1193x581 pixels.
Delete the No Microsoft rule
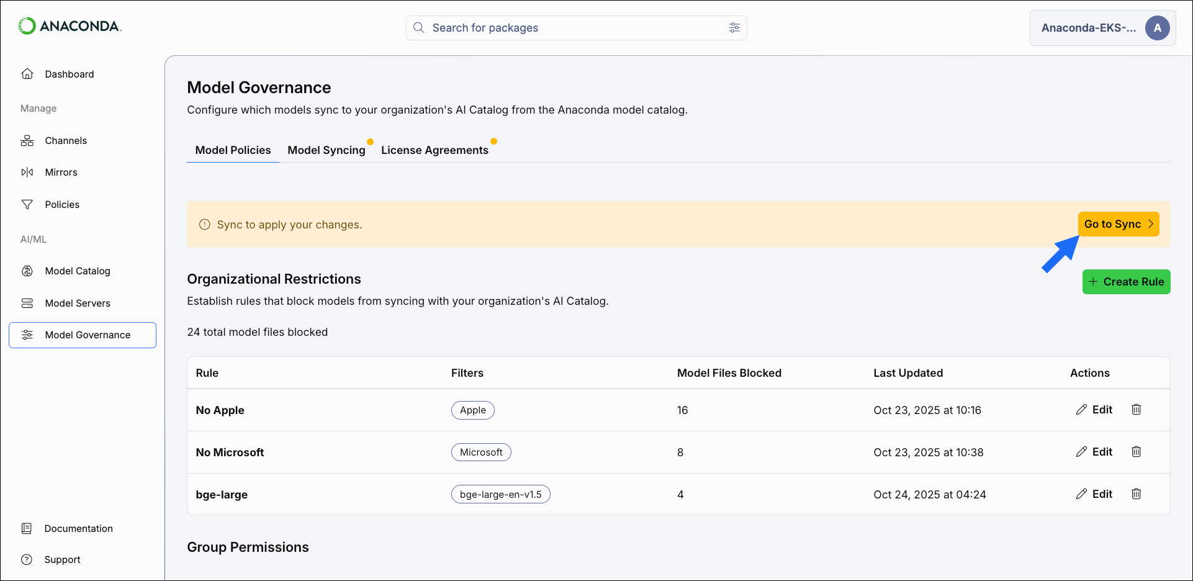pyautogui.click(x=1136, y=452)
